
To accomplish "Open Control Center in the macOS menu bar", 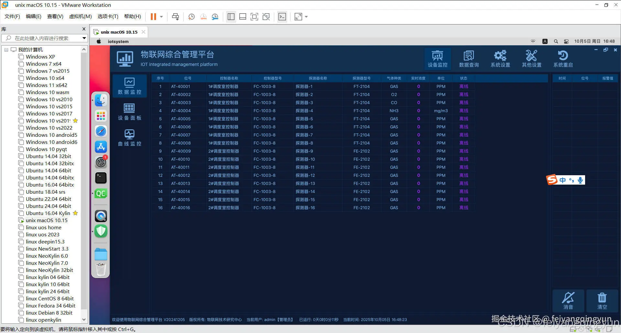I will point(566,41).
